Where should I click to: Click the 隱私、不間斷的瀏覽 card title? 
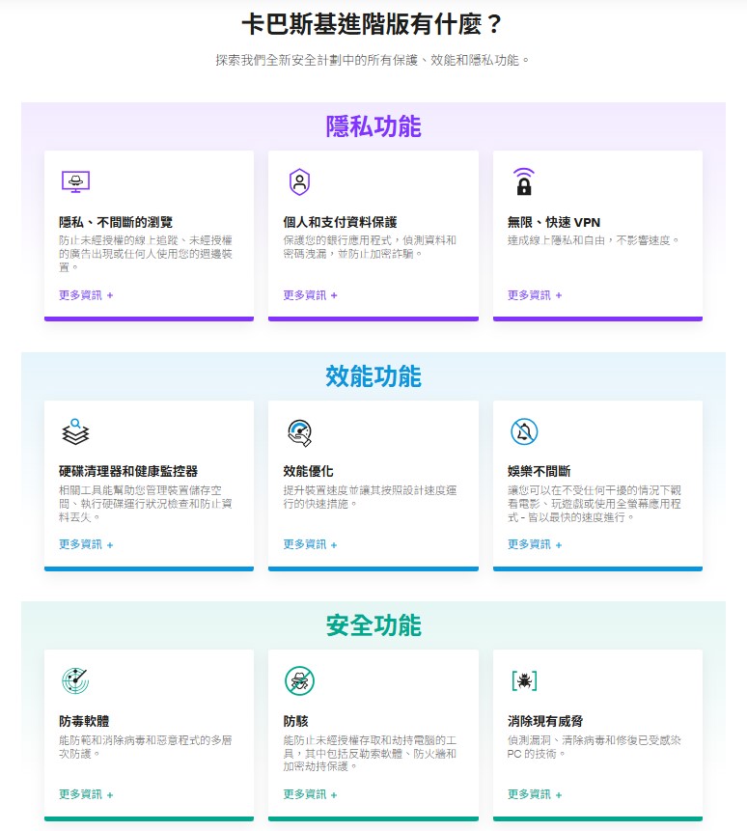pyautogui.click(x=116, y=222)
